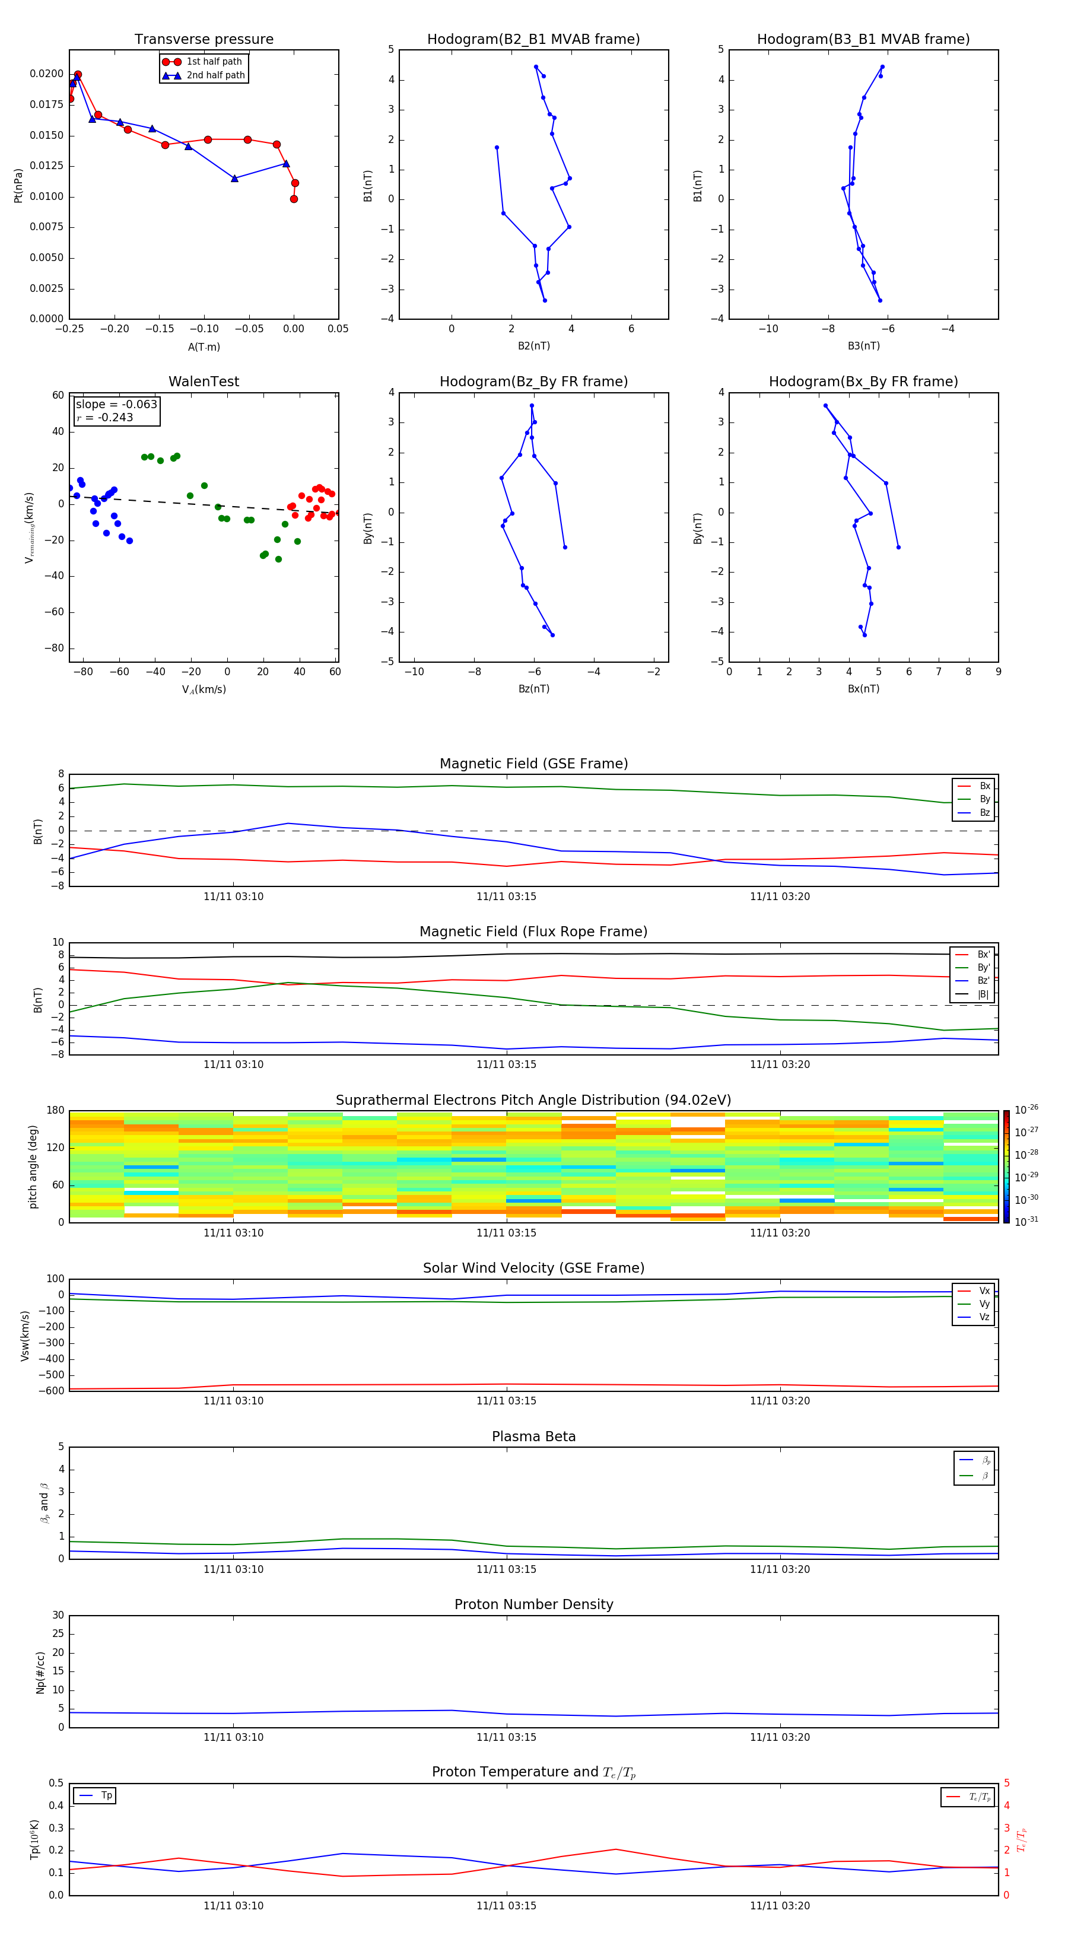1068x1958 pixels.
Task: Click the 'Plasma Beta' panel title
Action: coord(533,1437)
